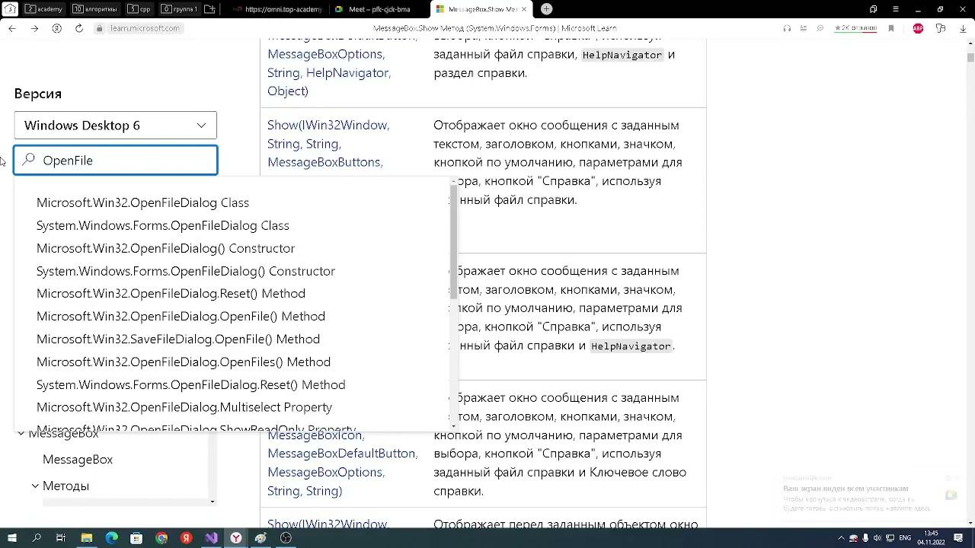Launch File Explorer from taskbar

tap(86, 538)
